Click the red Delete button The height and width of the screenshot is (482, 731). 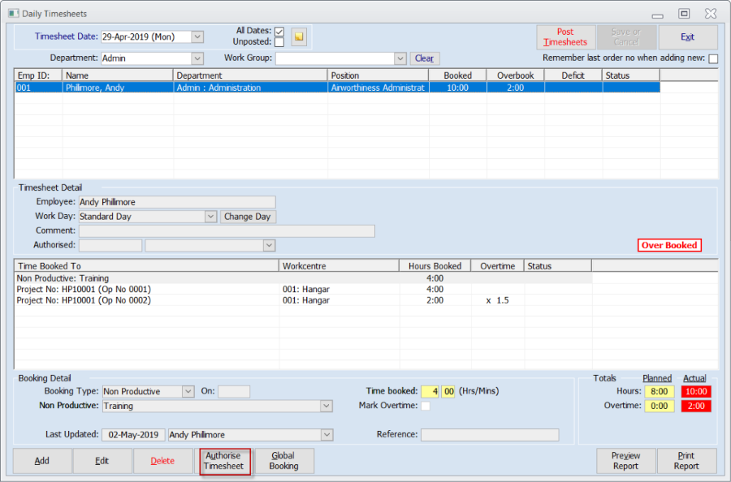(x=162, y=461)
